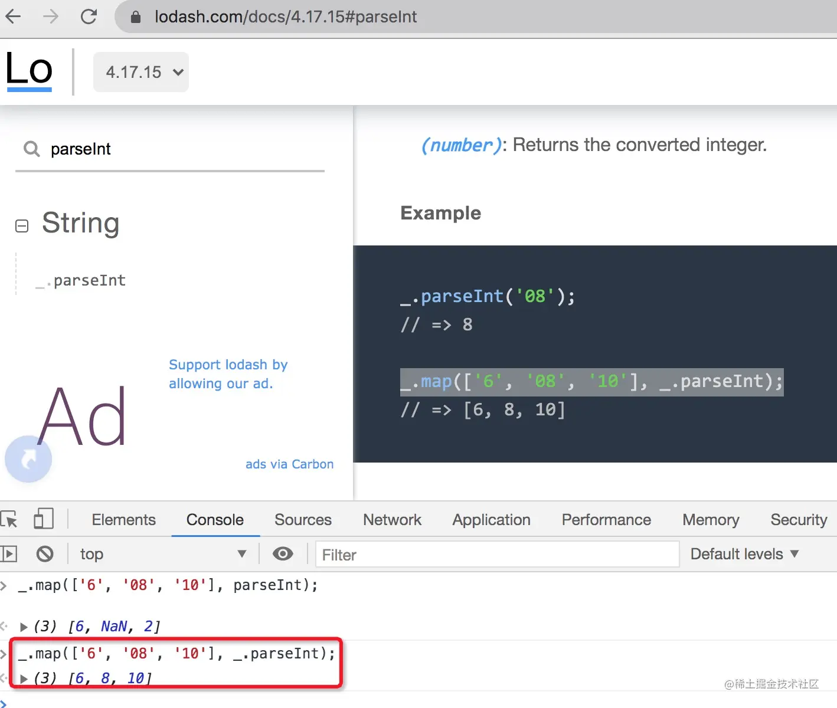
Task: Click the '// => 8' comment line
Action: tap(437, 324)
